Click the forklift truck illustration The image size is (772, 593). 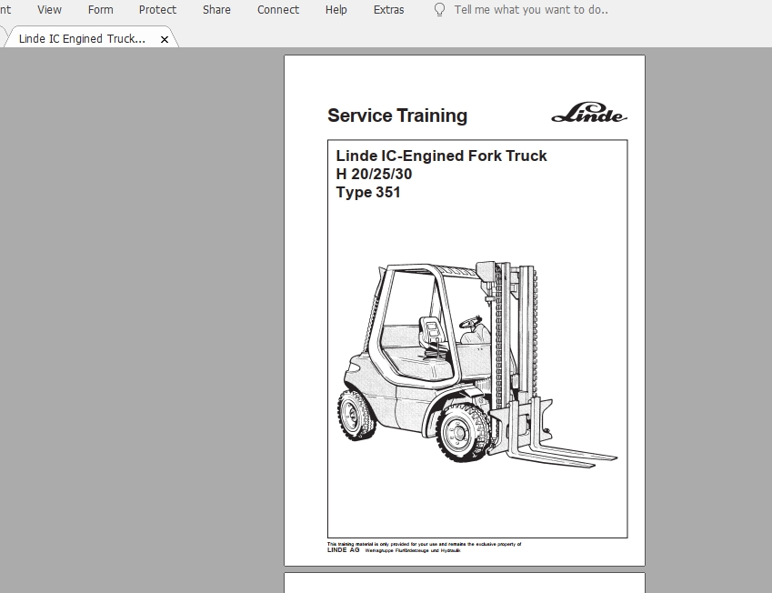click(x=464, y=364)
